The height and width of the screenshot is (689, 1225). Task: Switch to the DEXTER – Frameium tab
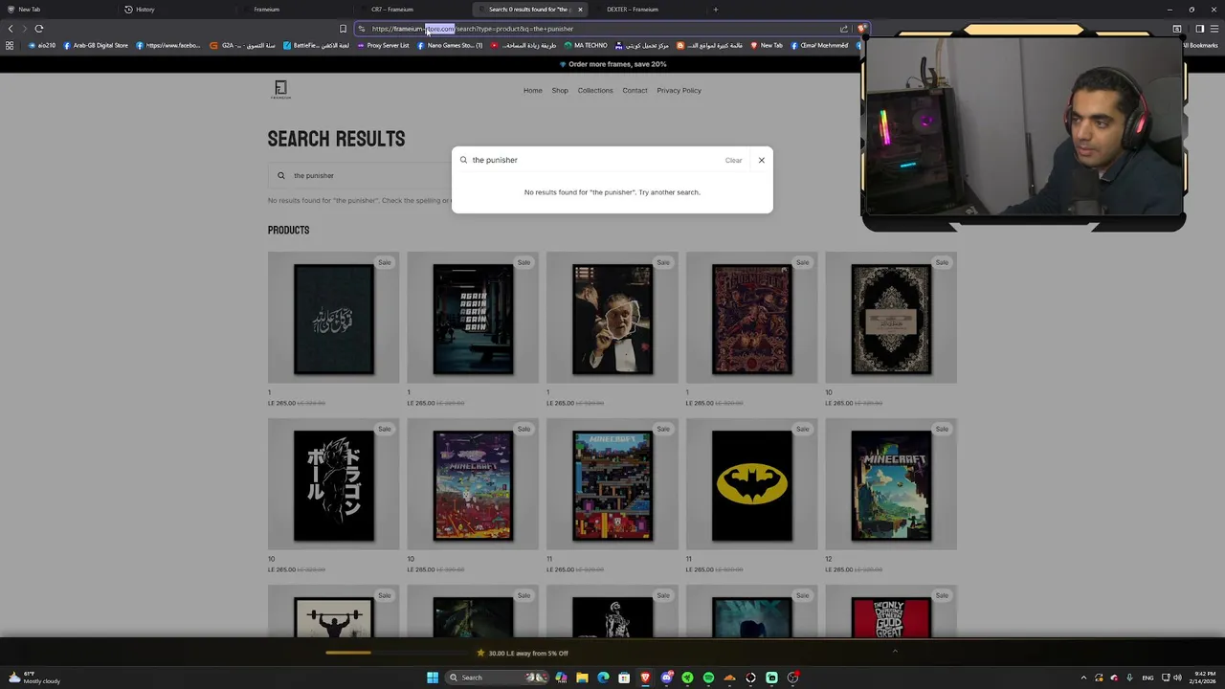[633, 10]
